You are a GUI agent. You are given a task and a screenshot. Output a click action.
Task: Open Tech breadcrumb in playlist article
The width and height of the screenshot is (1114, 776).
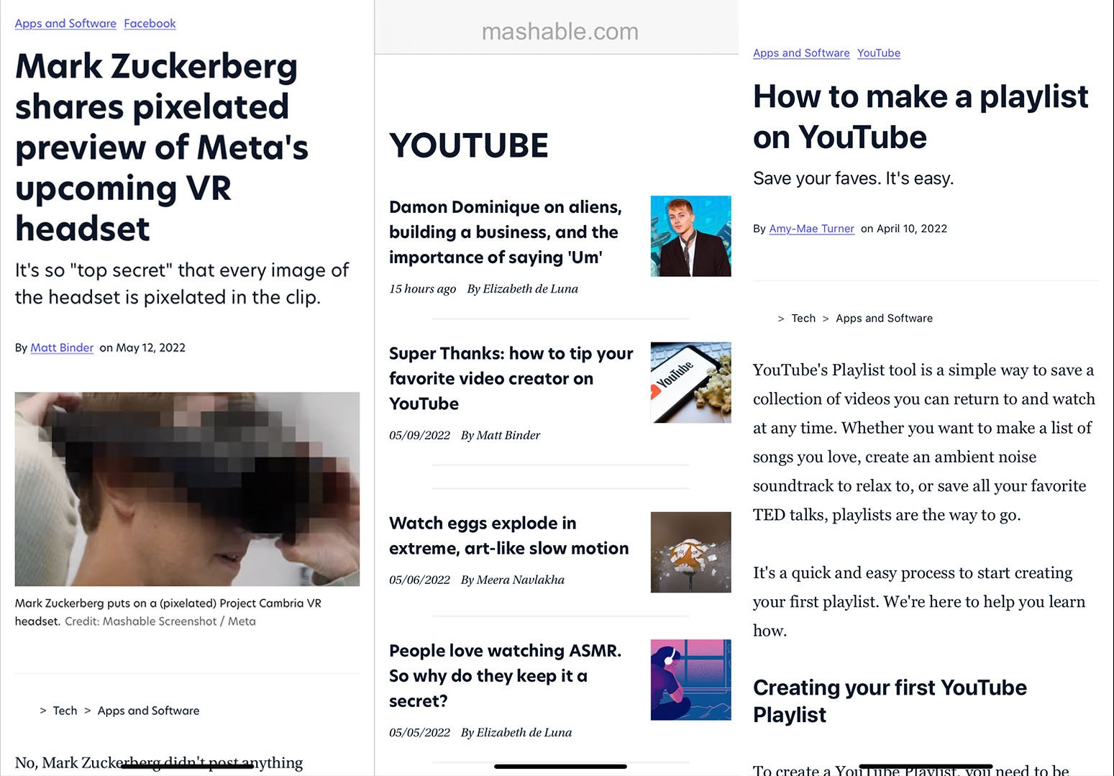(x=803, y=318)
